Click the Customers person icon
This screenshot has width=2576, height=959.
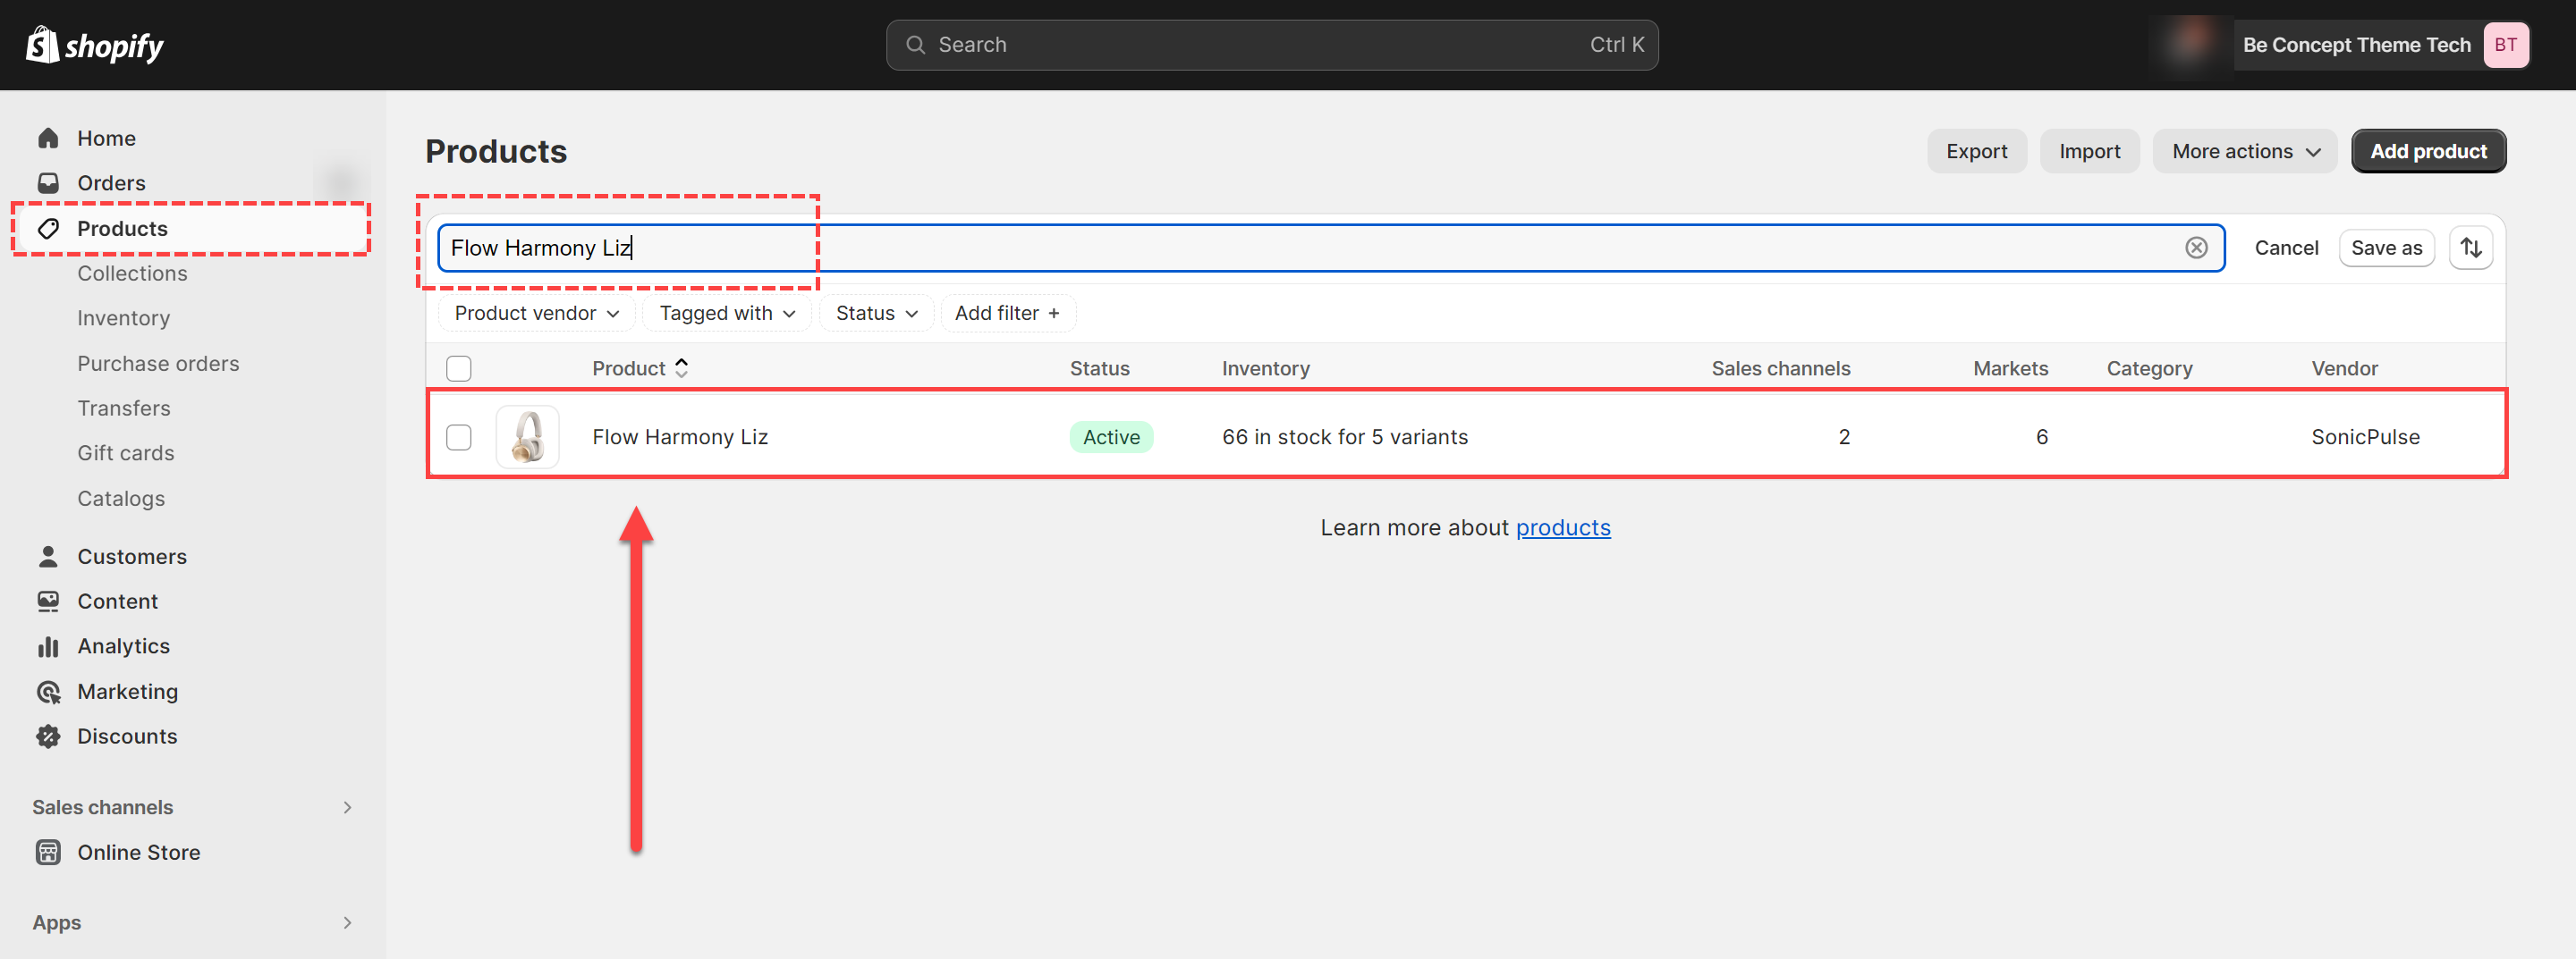tap(48, 557)
